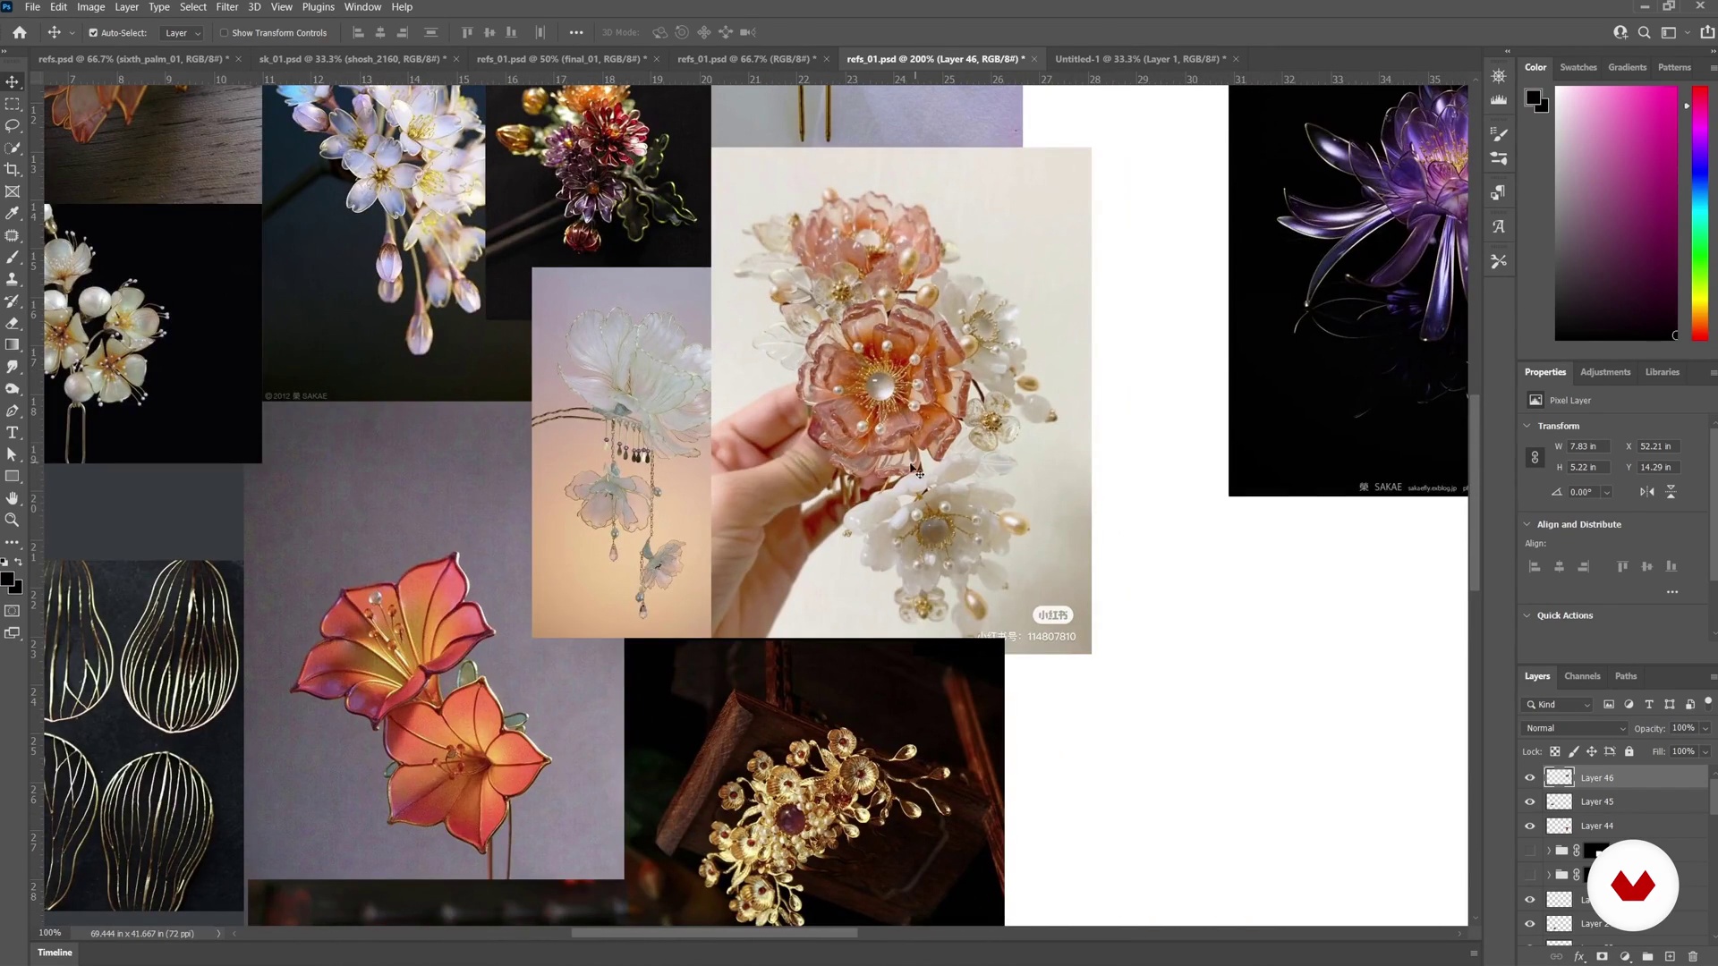The height and width of the screenshot is (966, 1718).
Task: Click more align options ellipsis in Properties
Action: tap(1671, 592)
